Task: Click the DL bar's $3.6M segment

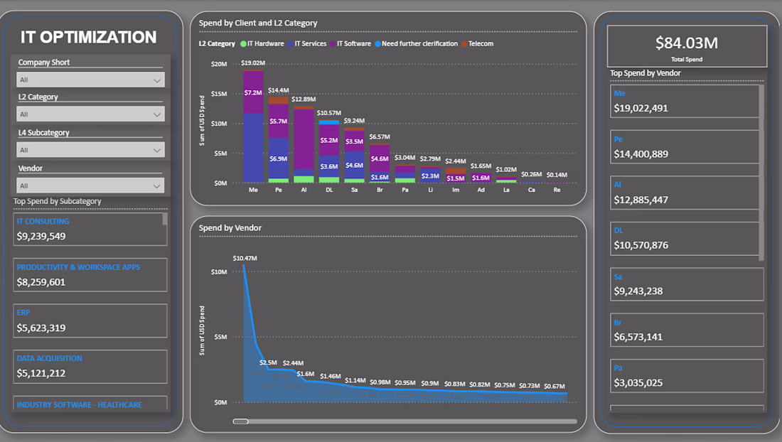Action: point(329,166)
